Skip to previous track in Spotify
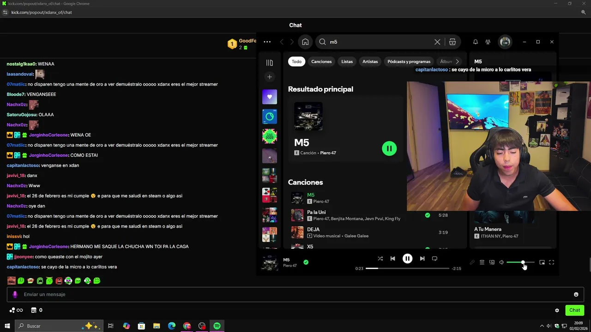This screenshot has height=332, width=591. pos(392,259)
